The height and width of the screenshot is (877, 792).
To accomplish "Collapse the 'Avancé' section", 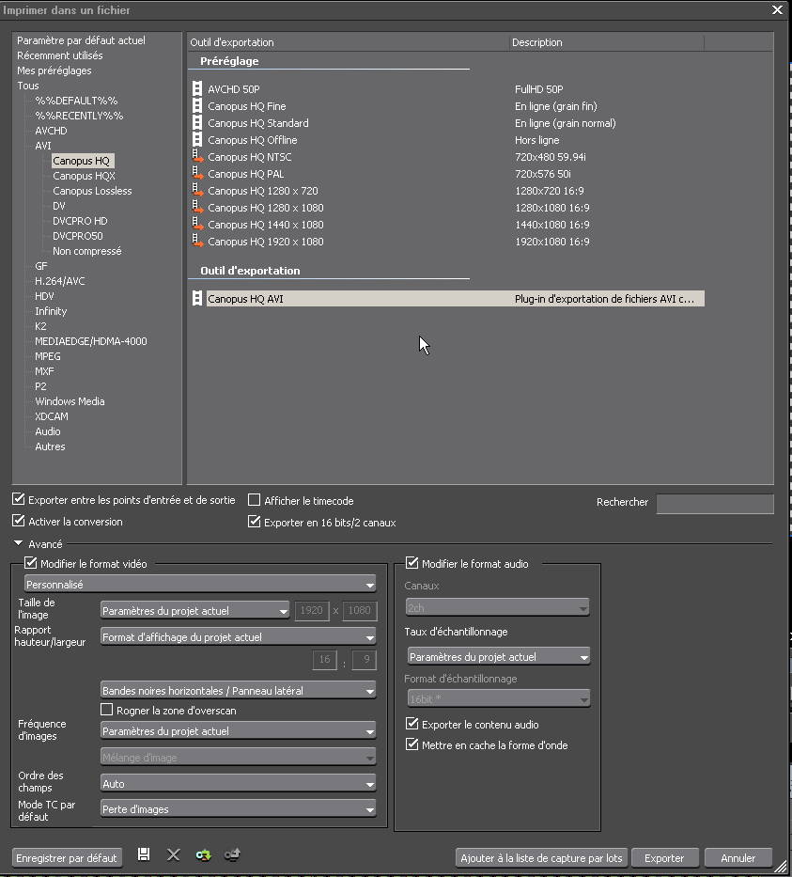I will (x=19, y=543).
